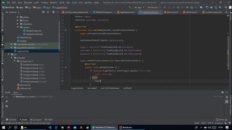Toggle TODO tool window button
Screen dimensions: 232x130
pyautogui.click(x=49, y=120)
